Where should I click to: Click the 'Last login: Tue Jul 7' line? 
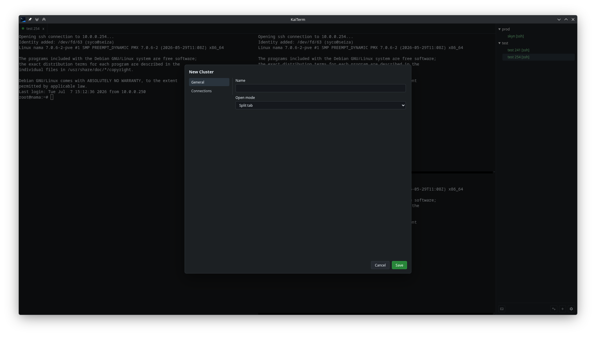coord(82,92)
